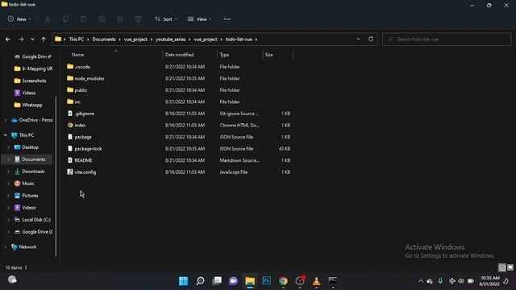516x290 pixels.
Task: Select youtube_series in address breadcrumb
Action: (x=171, y=39)
